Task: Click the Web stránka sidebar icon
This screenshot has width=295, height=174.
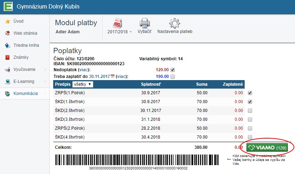Action: click(7, 33)
